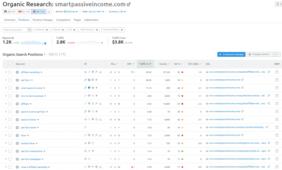Check the box for 'passive income pat flynn'
The image size is (282, 170).
click(10, 112)
